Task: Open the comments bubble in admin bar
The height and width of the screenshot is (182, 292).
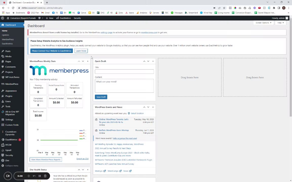Action: coord(40,18)
